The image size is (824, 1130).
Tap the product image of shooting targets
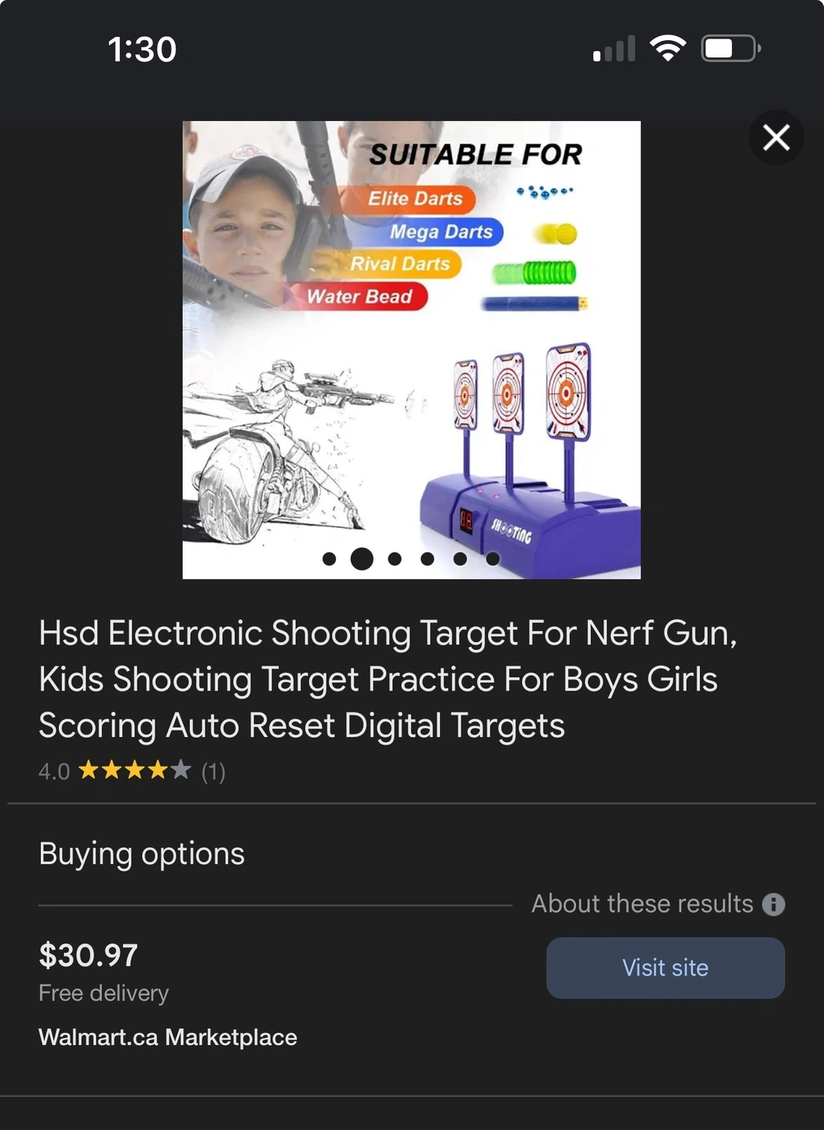(x=411, y=350)
